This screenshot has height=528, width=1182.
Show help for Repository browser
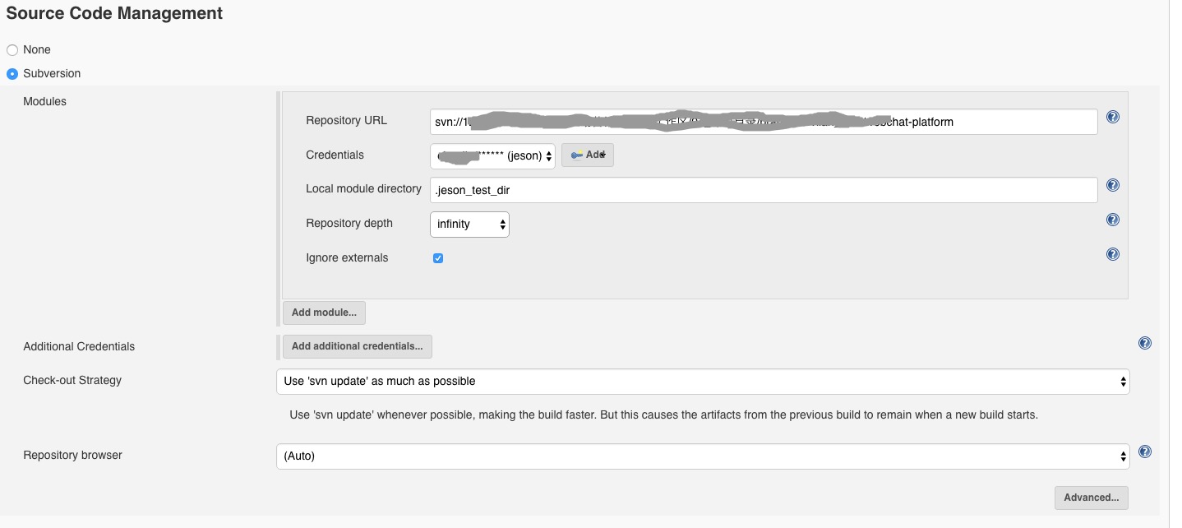tap(1144, 452)
